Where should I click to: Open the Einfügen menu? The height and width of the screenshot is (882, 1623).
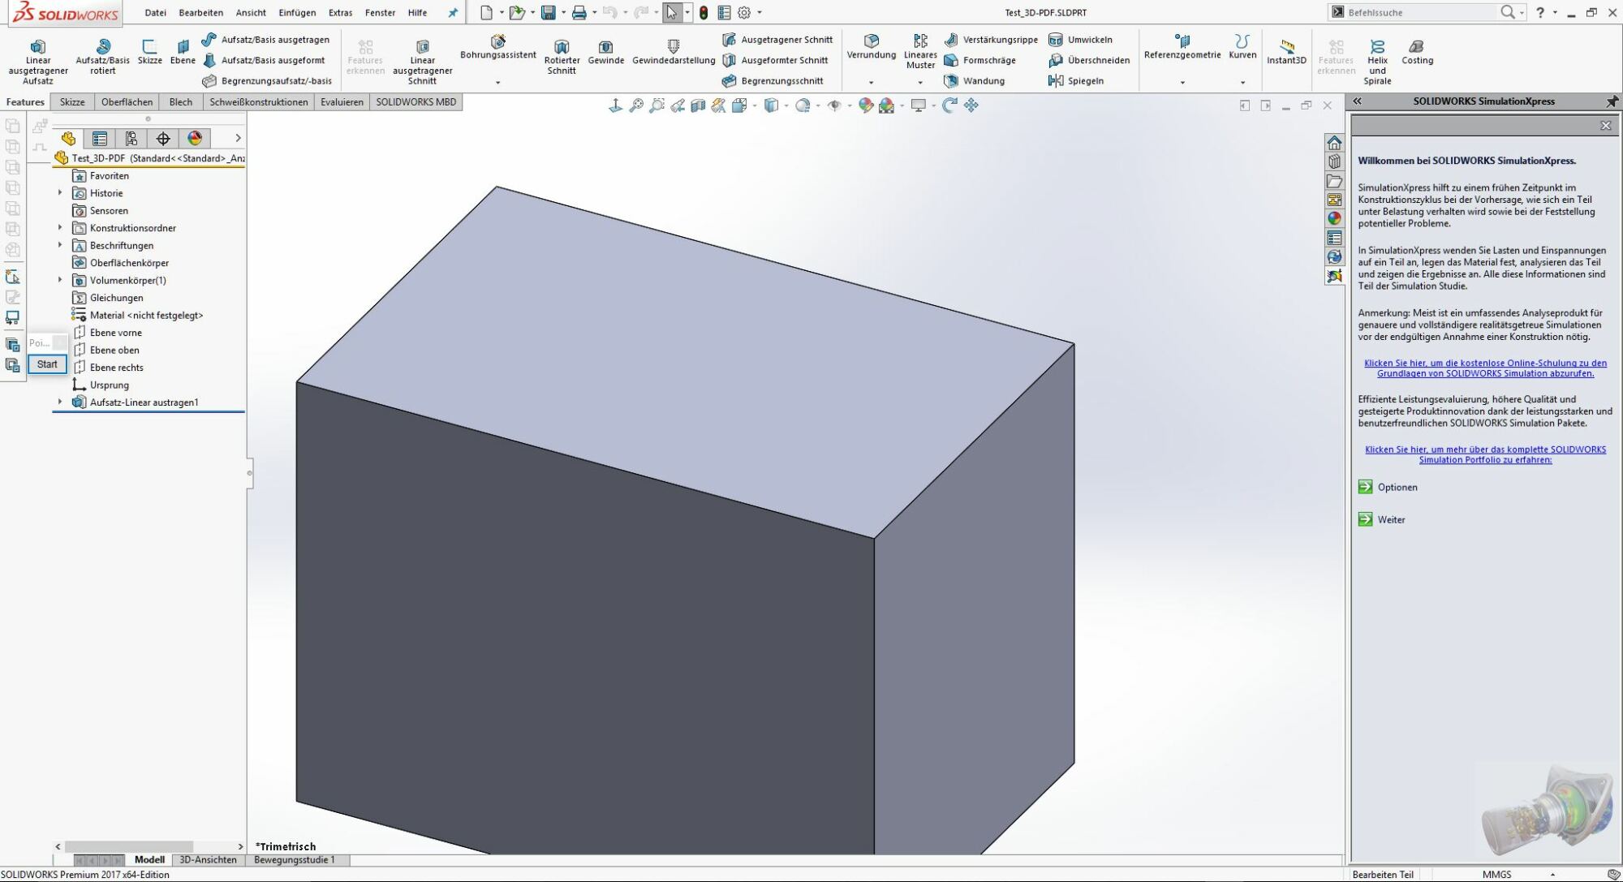tap(297, 12)
